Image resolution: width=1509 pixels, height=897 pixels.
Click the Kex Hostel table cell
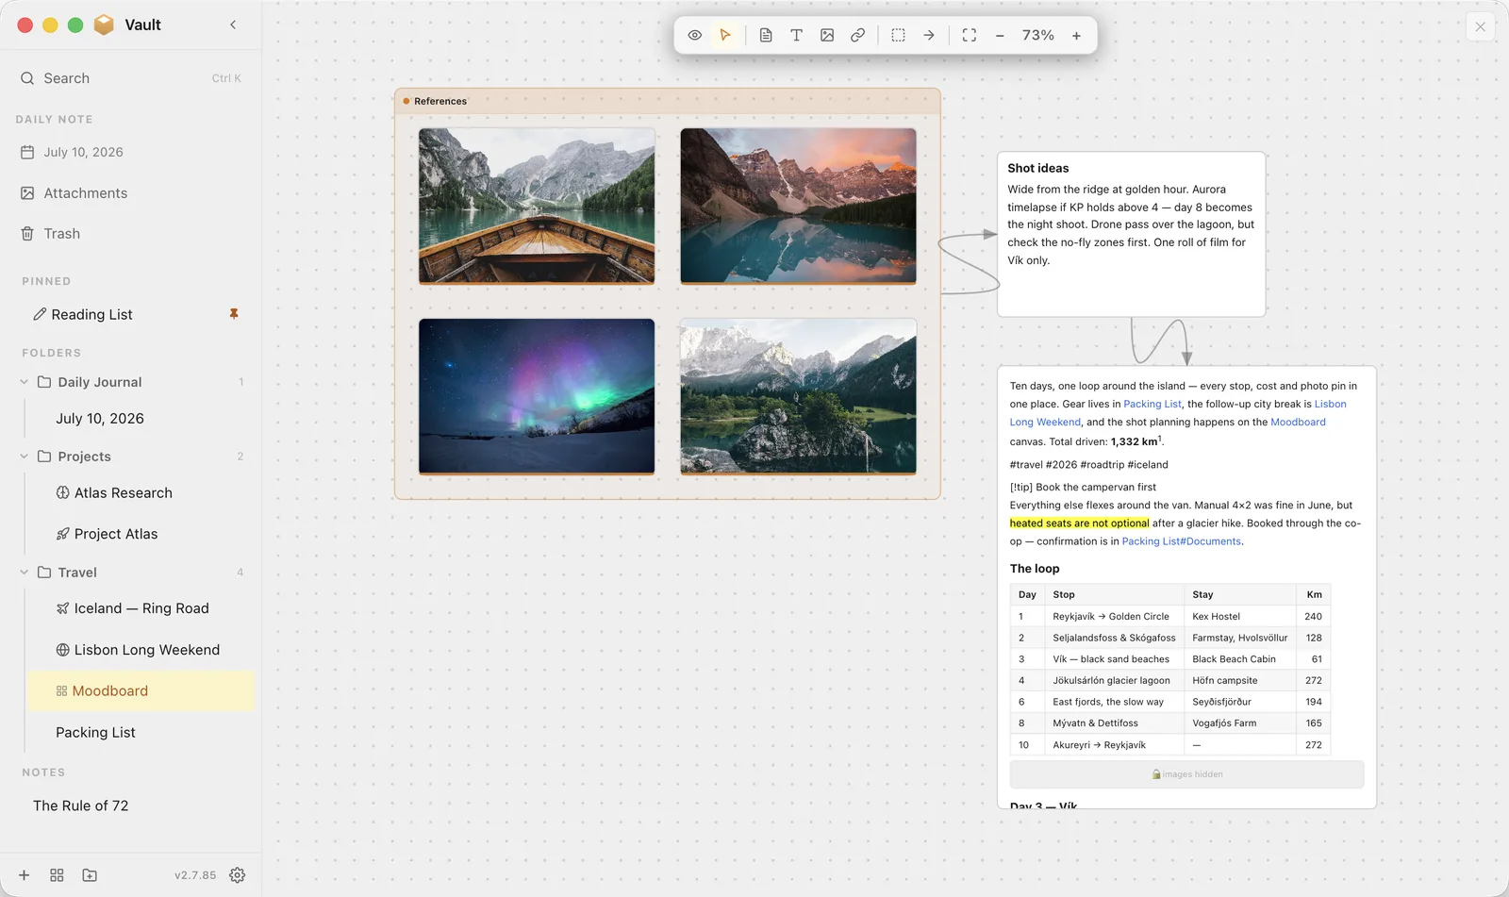pyautogui.click(x=1239, y=617)
